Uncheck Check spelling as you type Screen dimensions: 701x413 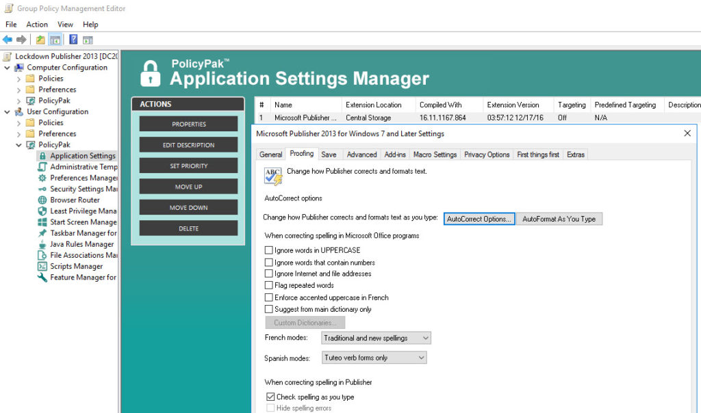pos(270,397)
